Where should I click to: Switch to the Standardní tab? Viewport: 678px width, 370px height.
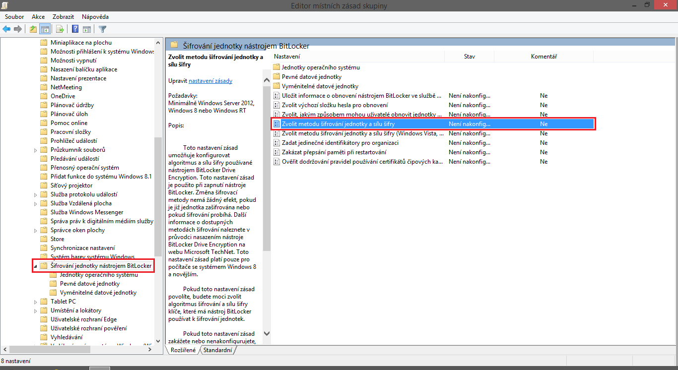click(x=217, y=350)
